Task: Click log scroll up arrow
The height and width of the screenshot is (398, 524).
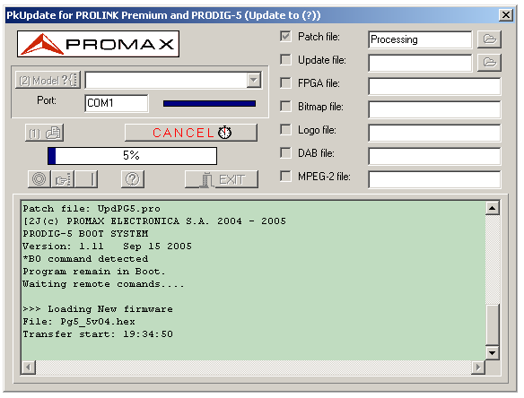Action: pyautogui.click(x=493, y=208)
